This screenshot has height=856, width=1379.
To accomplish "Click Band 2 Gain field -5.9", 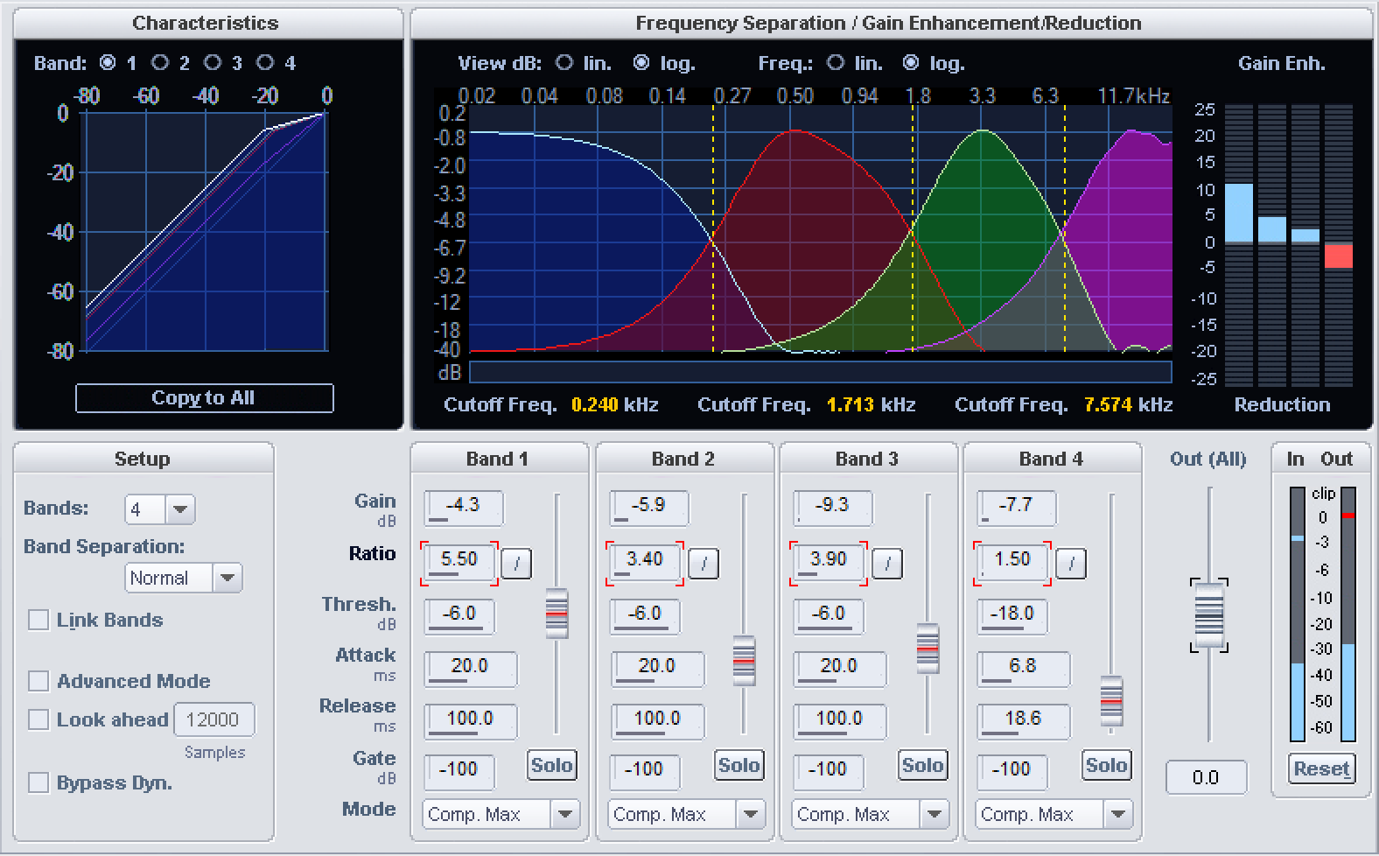I will 649,508.
